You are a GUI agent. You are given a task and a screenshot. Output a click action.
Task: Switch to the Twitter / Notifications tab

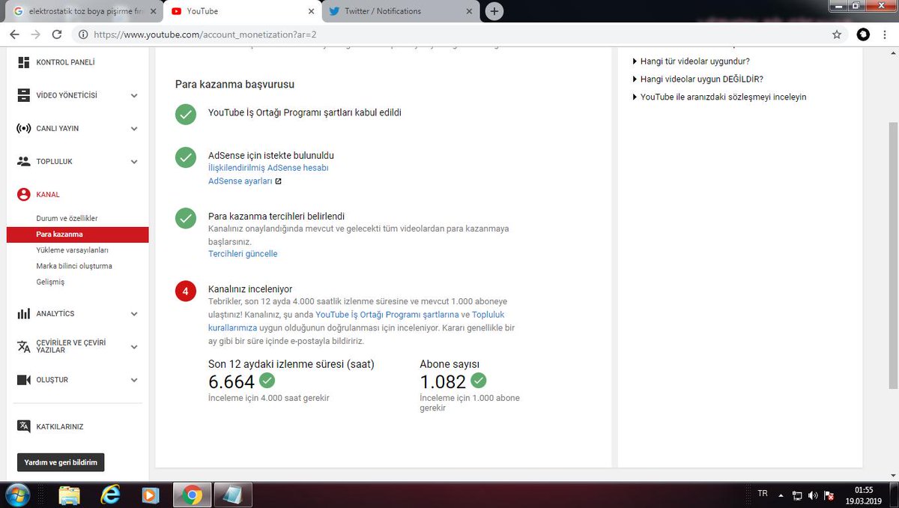pos(399,11)
